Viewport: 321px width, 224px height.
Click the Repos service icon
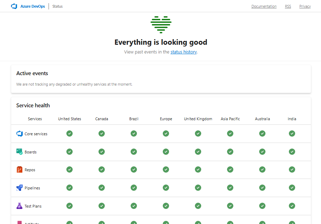pyautogui.click(x=20, y=169)
